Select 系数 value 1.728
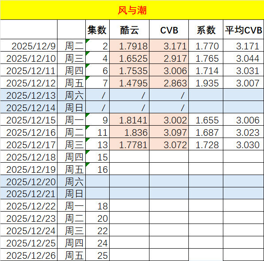Image resolution: width=264 pixels, height=261 pixels. (x=206, y=144)
